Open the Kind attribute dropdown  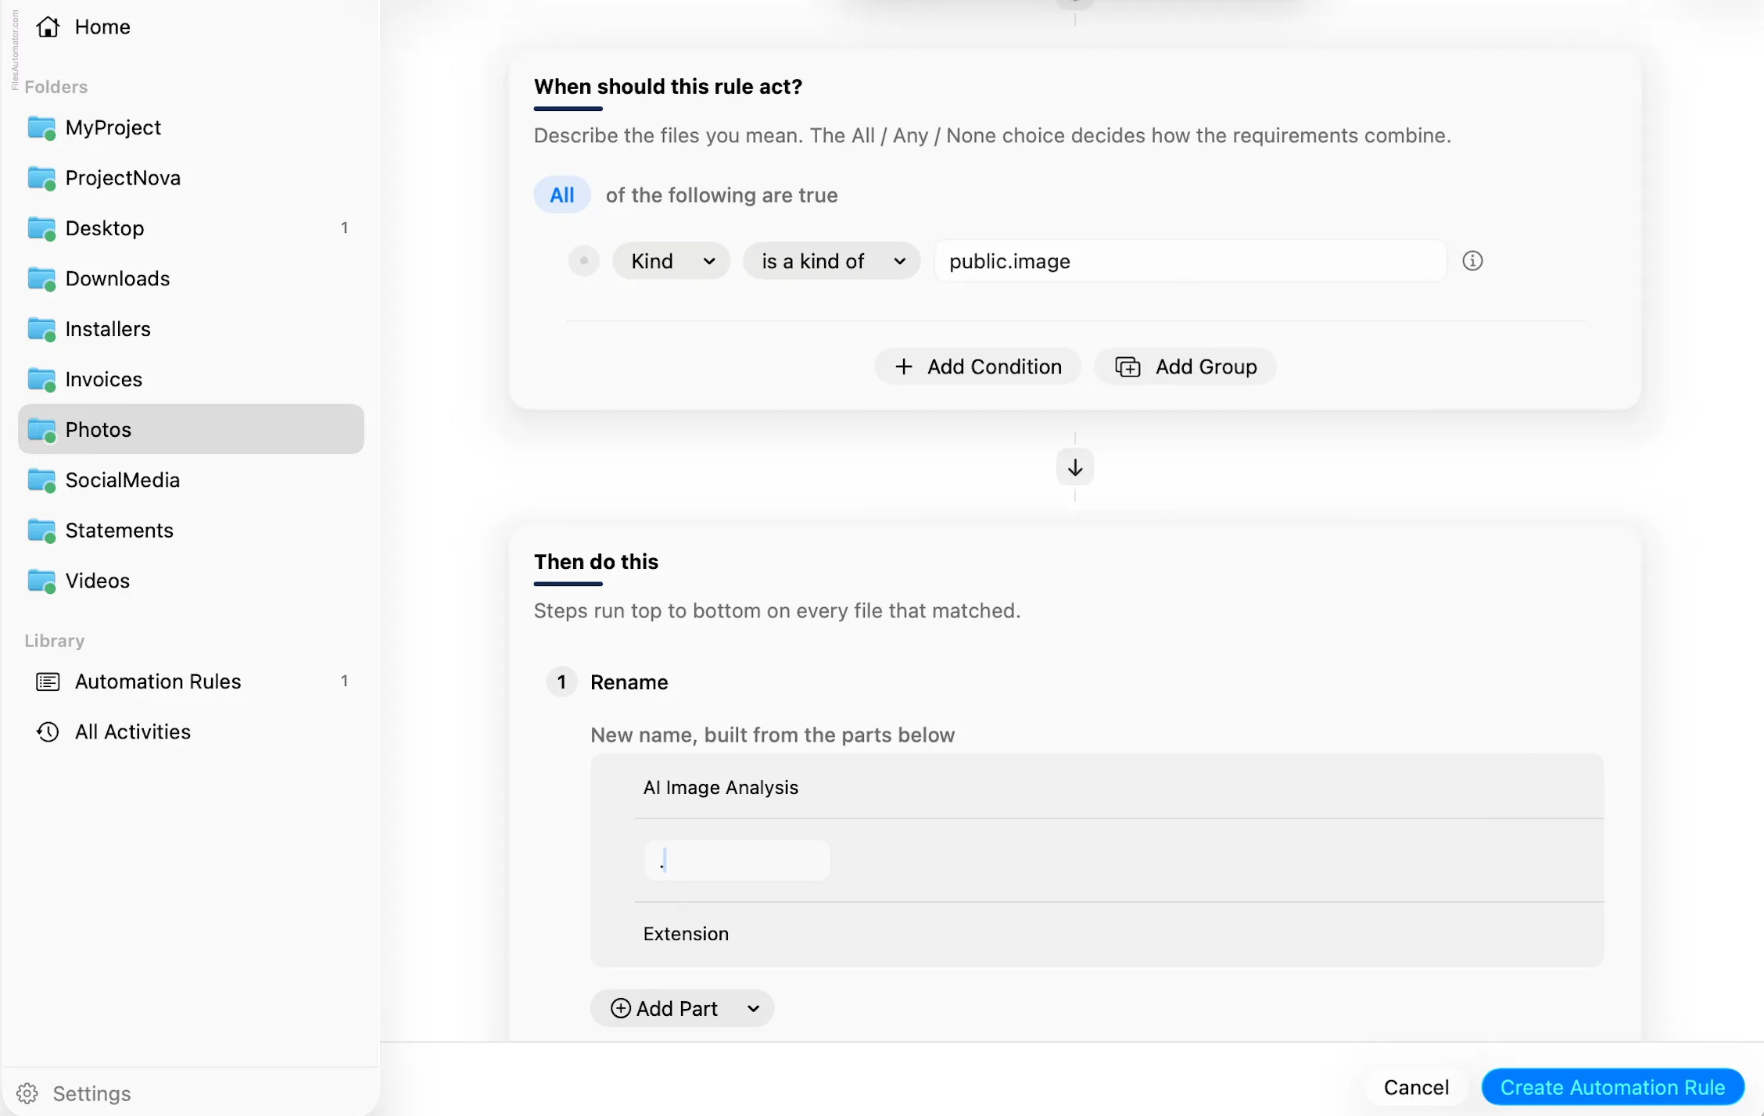pos(671,261)
